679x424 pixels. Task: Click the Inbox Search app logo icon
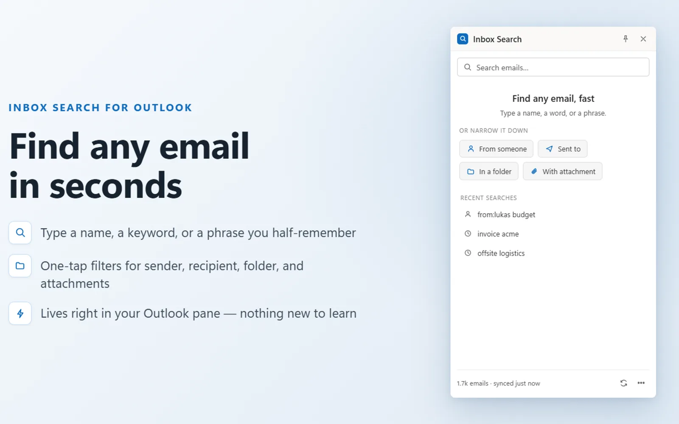click(463, 39)
